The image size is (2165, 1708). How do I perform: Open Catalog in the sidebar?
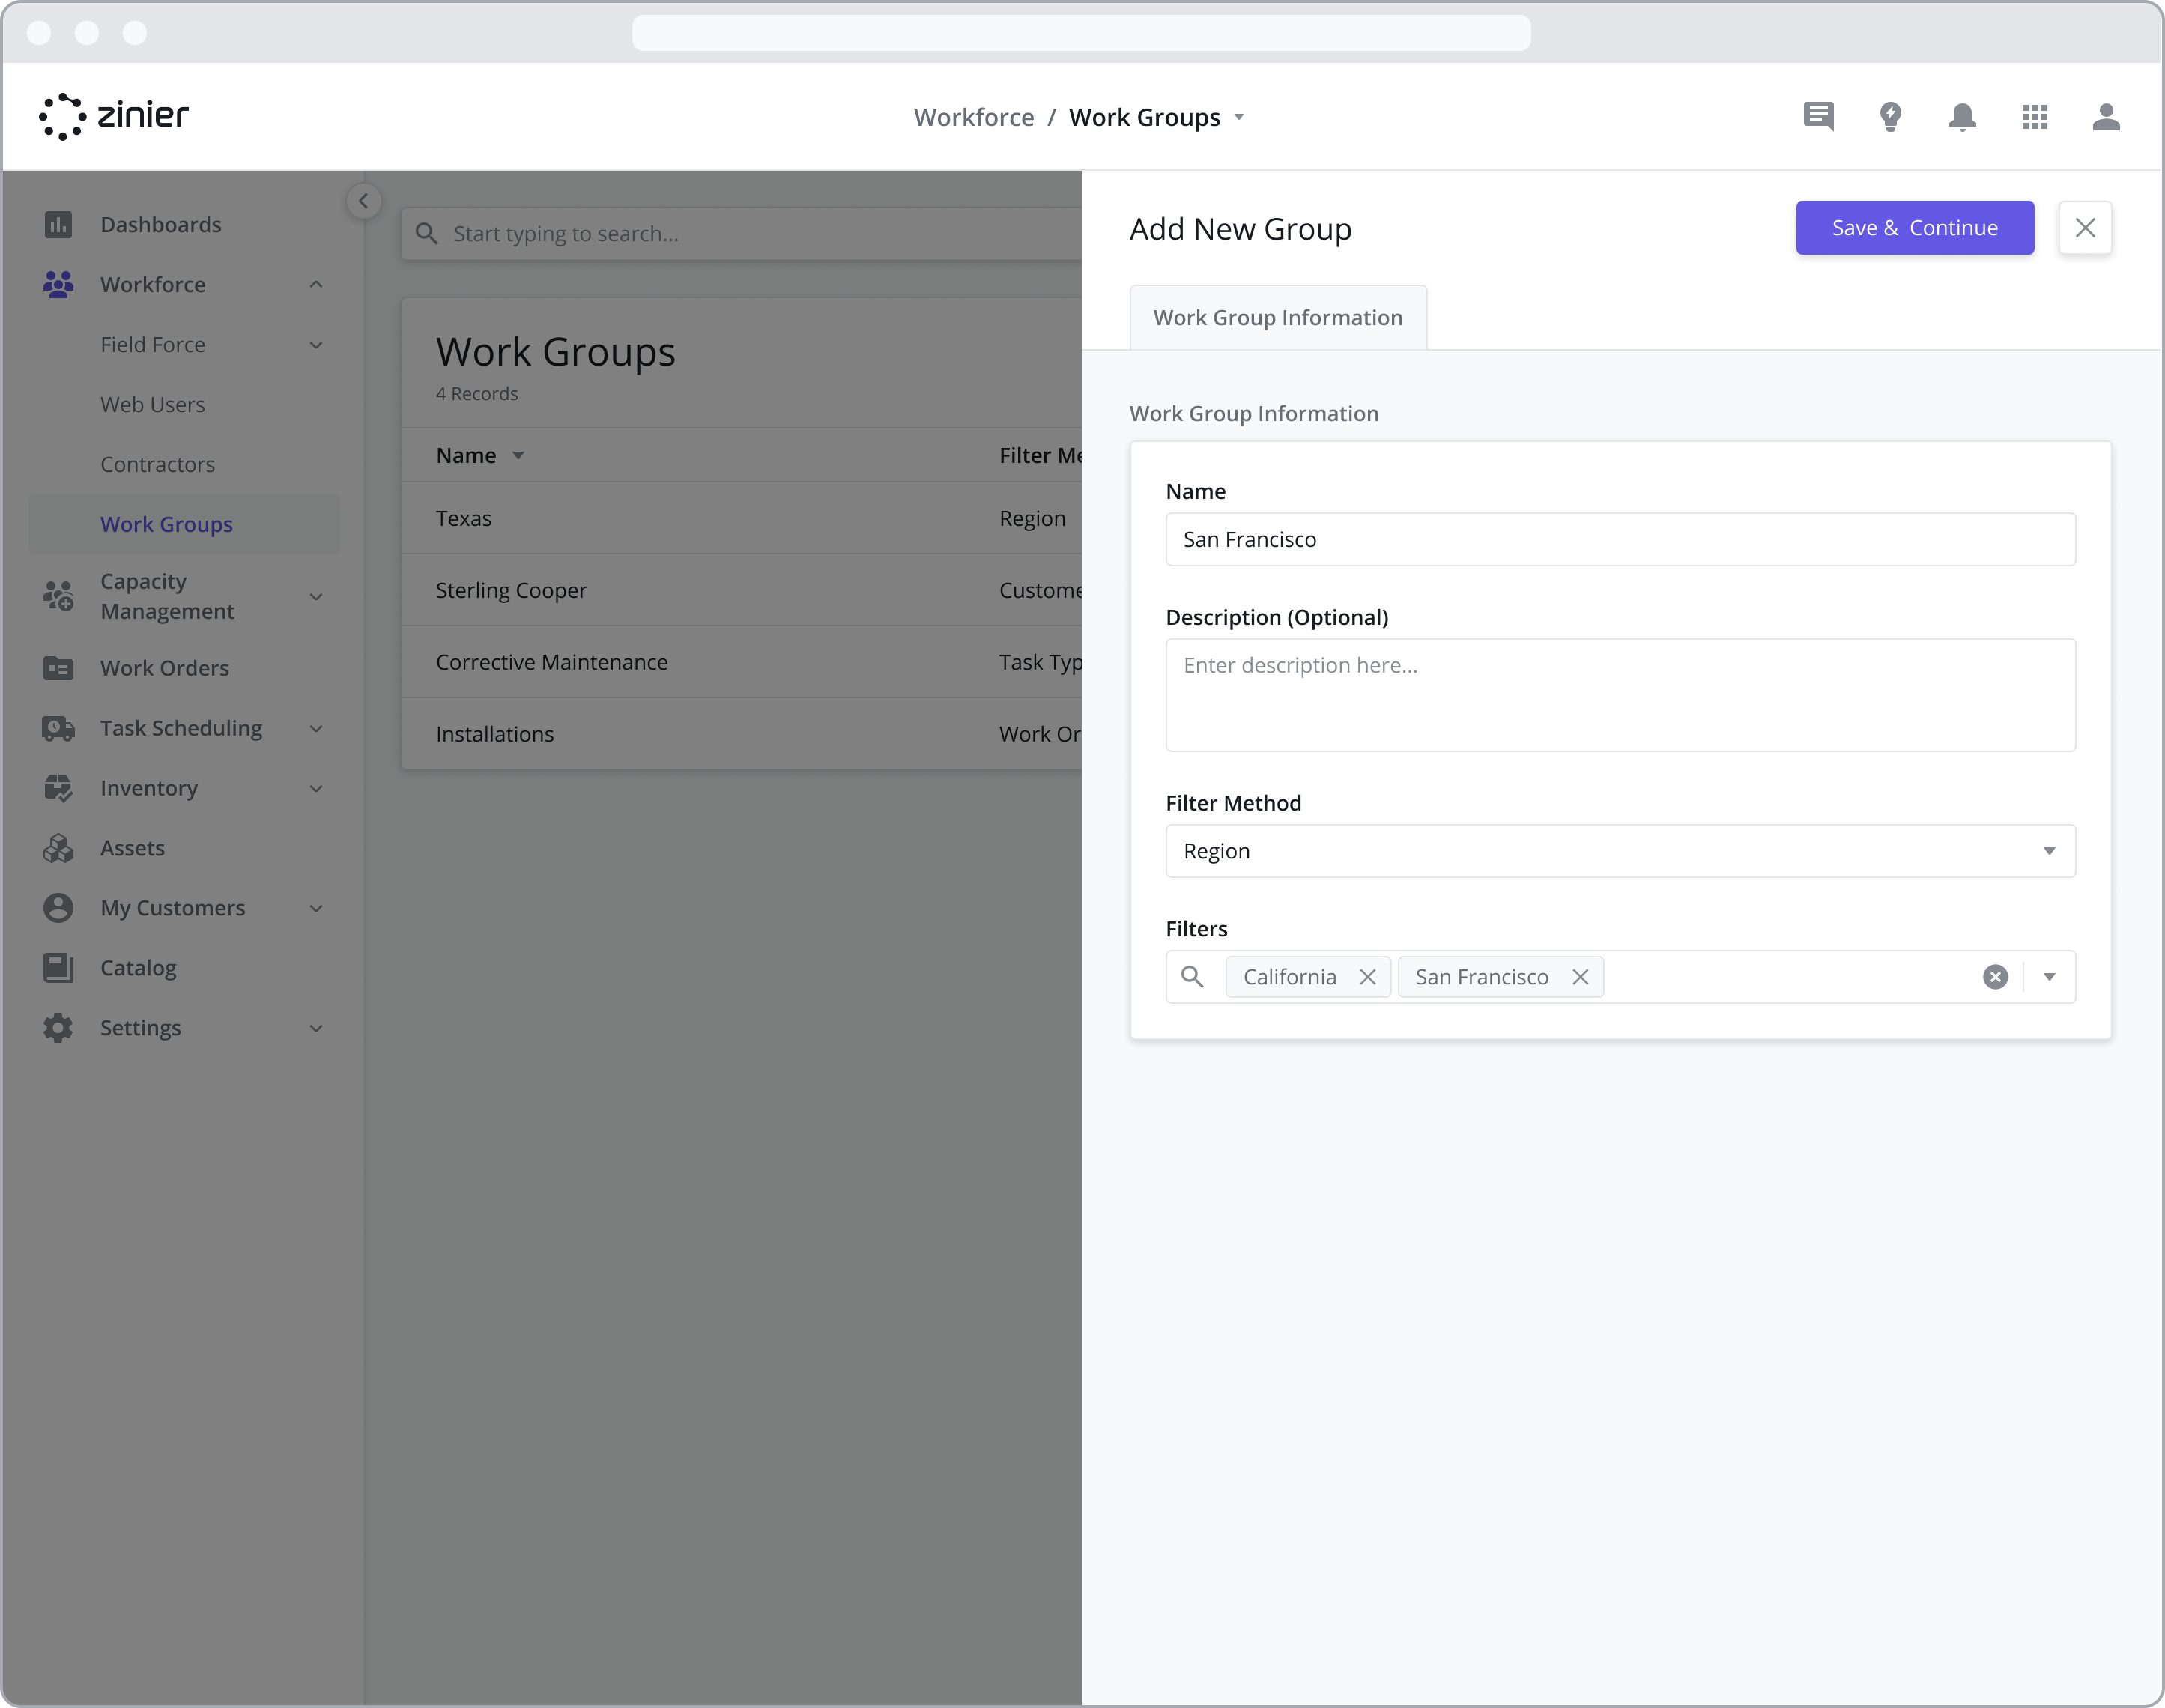point(138,968)
